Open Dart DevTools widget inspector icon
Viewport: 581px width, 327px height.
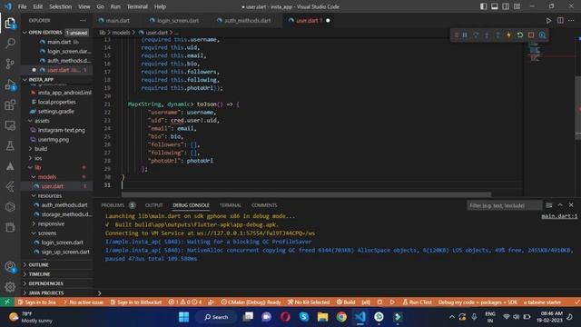(x=542, y=35)
